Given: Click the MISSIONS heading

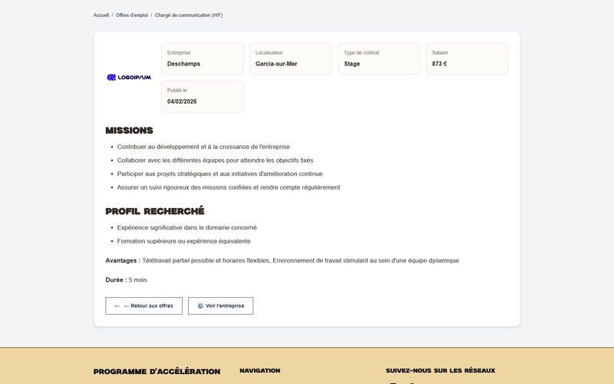Looking at the screenshot, I should pyautogui.click(x=129, y=131).
